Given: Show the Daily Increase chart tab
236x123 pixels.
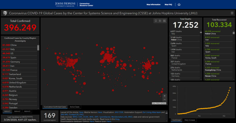Looking at the screenshot, I should 189,120.
